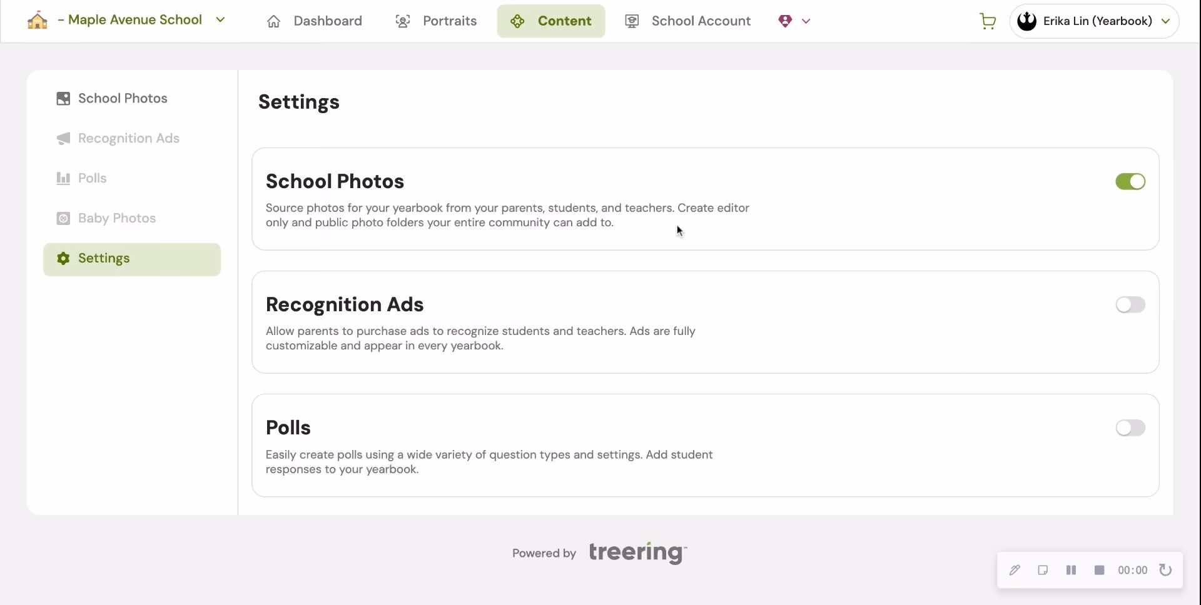Image resolution: width=1201 pixels, height=605 pixels.
Task: Disable the School Photos toggle
Action: [1130, 181]
